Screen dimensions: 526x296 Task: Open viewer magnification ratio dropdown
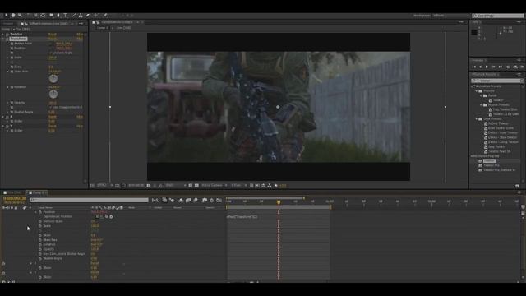[x=104, y=186]
